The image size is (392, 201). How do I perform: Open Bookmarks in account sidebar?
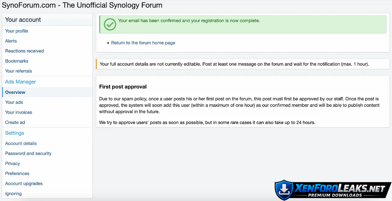point(17,61)
